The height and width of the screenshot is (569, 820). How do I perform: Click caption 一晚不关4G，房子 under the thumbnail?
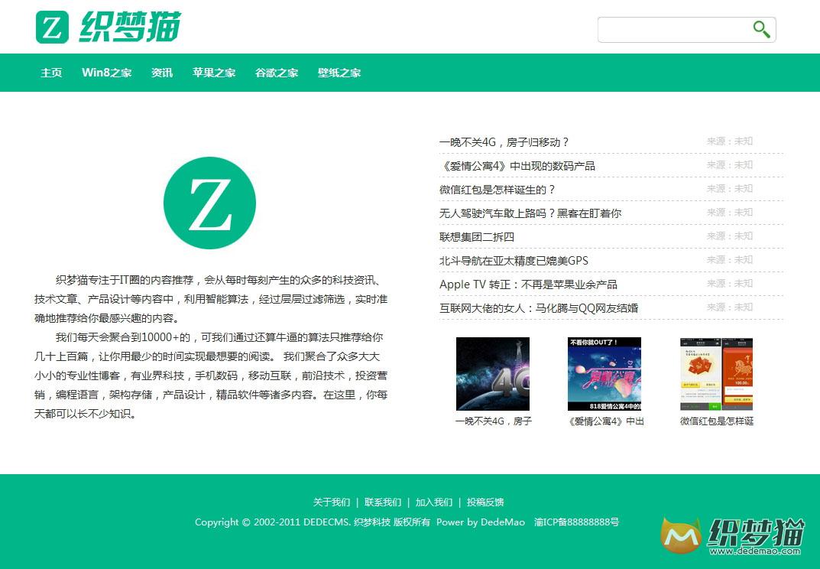[x=494, y=421]
